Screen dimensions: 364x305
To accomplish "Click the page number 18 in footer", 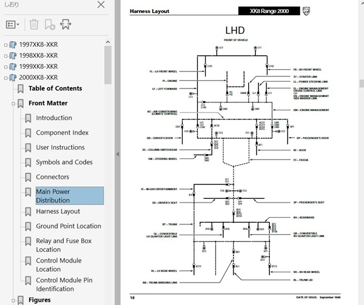I will coord(132,298).
